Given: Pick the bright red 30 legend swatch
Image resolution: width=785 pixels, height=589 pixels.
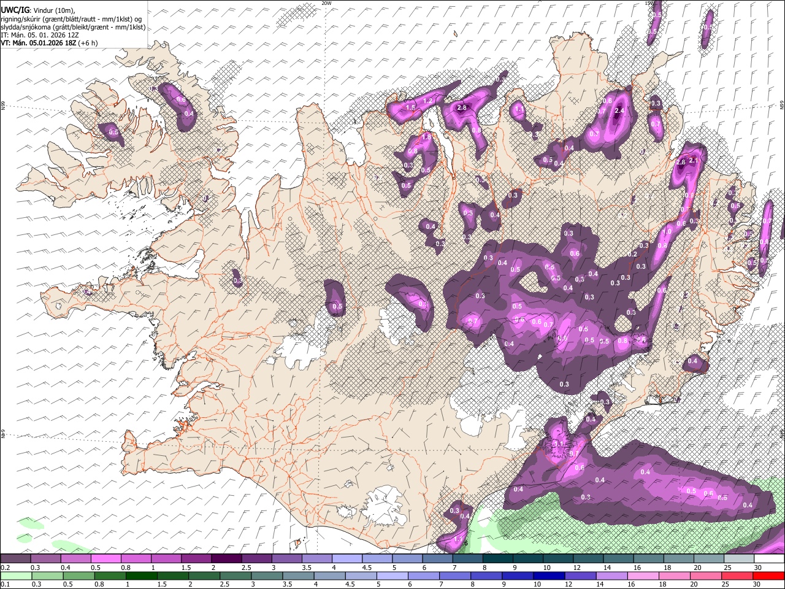Looking at the screenshot, I should pyautogui.click(x=768, y=576).
